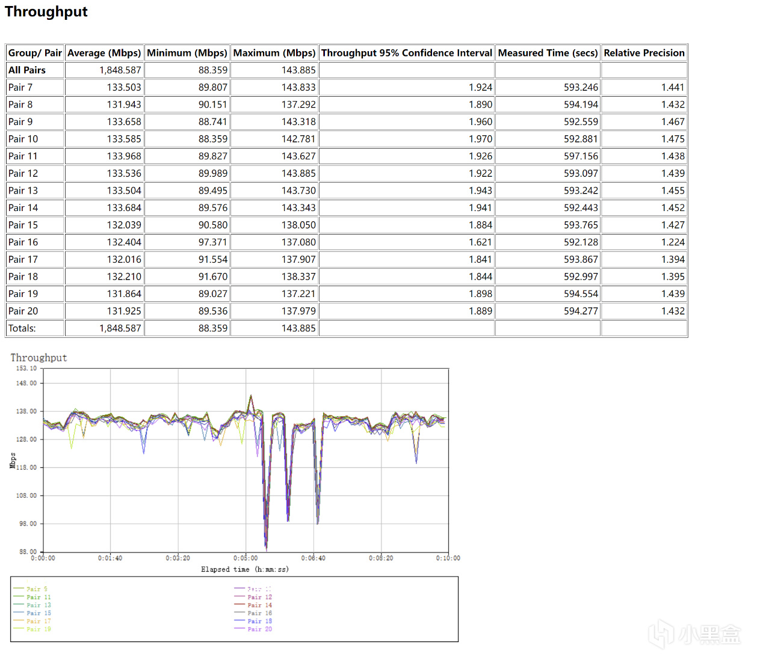Click minimum 97.371 for Pair 16
The width and height of the screenshot is (763, 665).
click(x=213, y=242)
